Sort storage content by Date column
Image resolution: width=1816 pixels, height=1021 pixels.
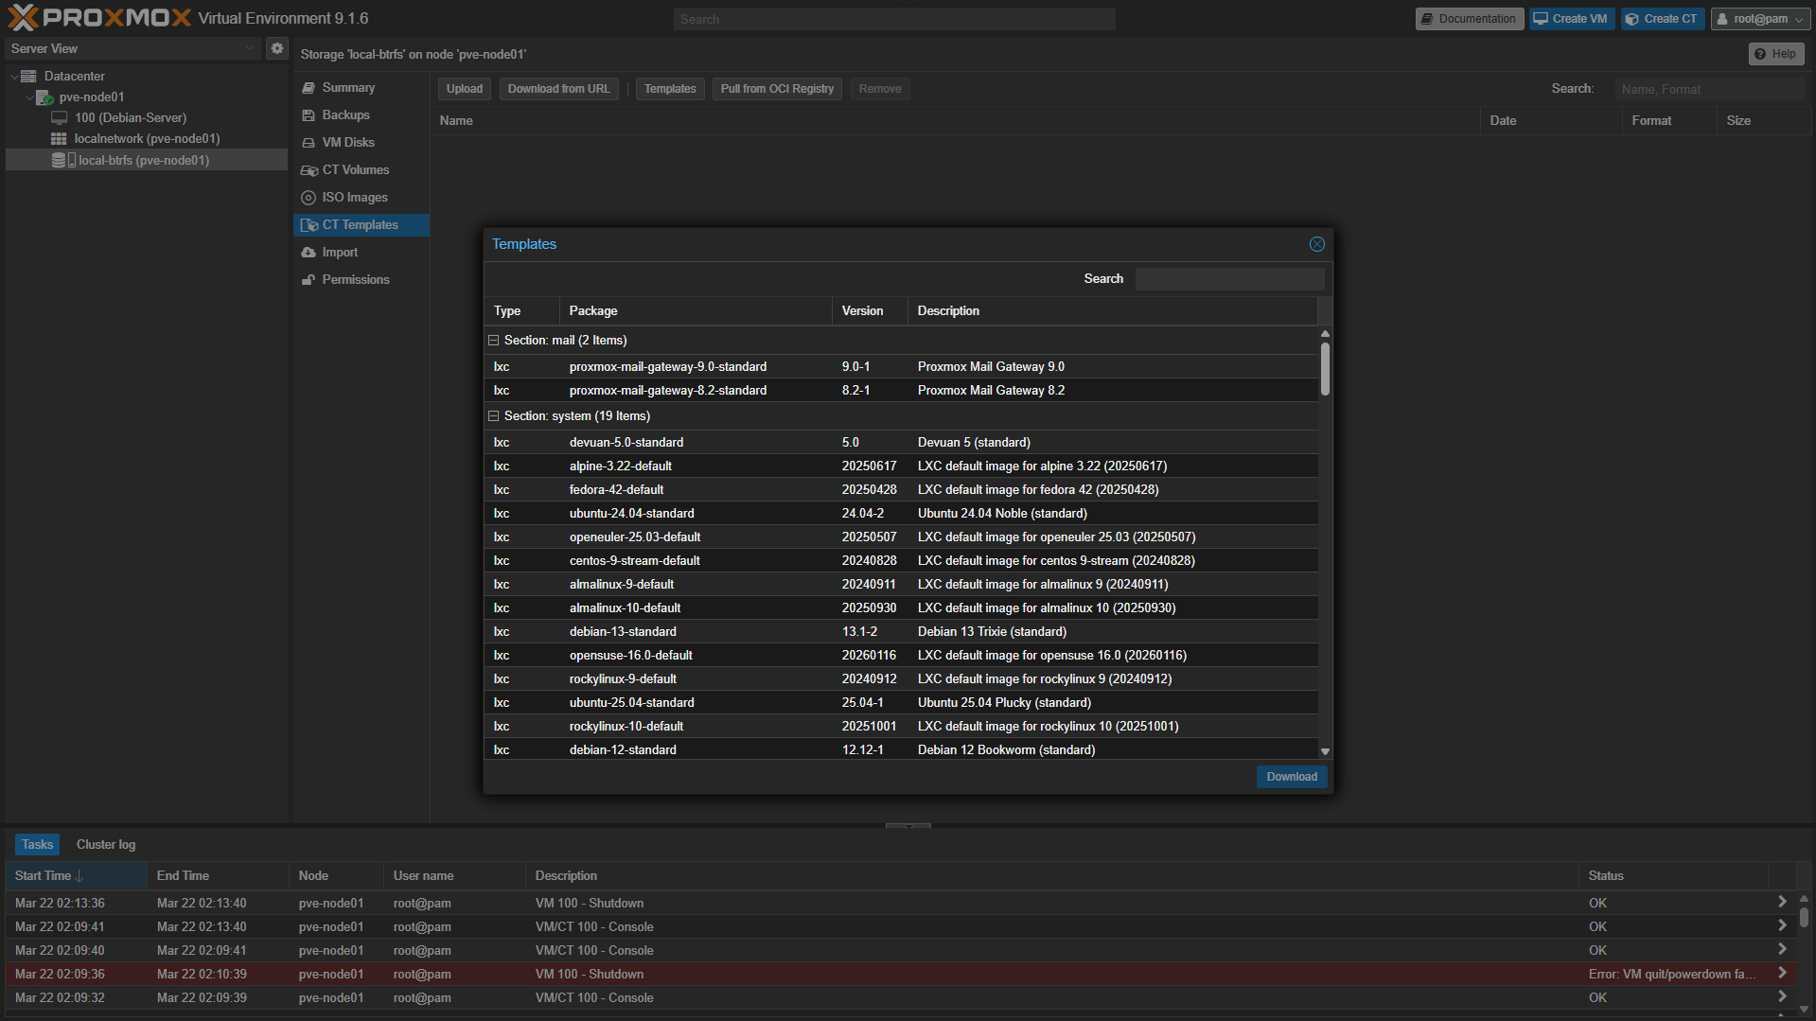click(1551, 120)
